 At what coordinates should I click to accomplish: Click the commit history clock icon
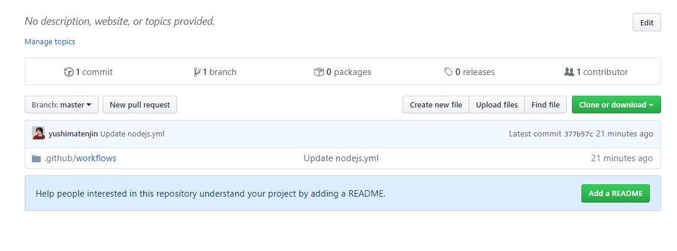point(69,72)
